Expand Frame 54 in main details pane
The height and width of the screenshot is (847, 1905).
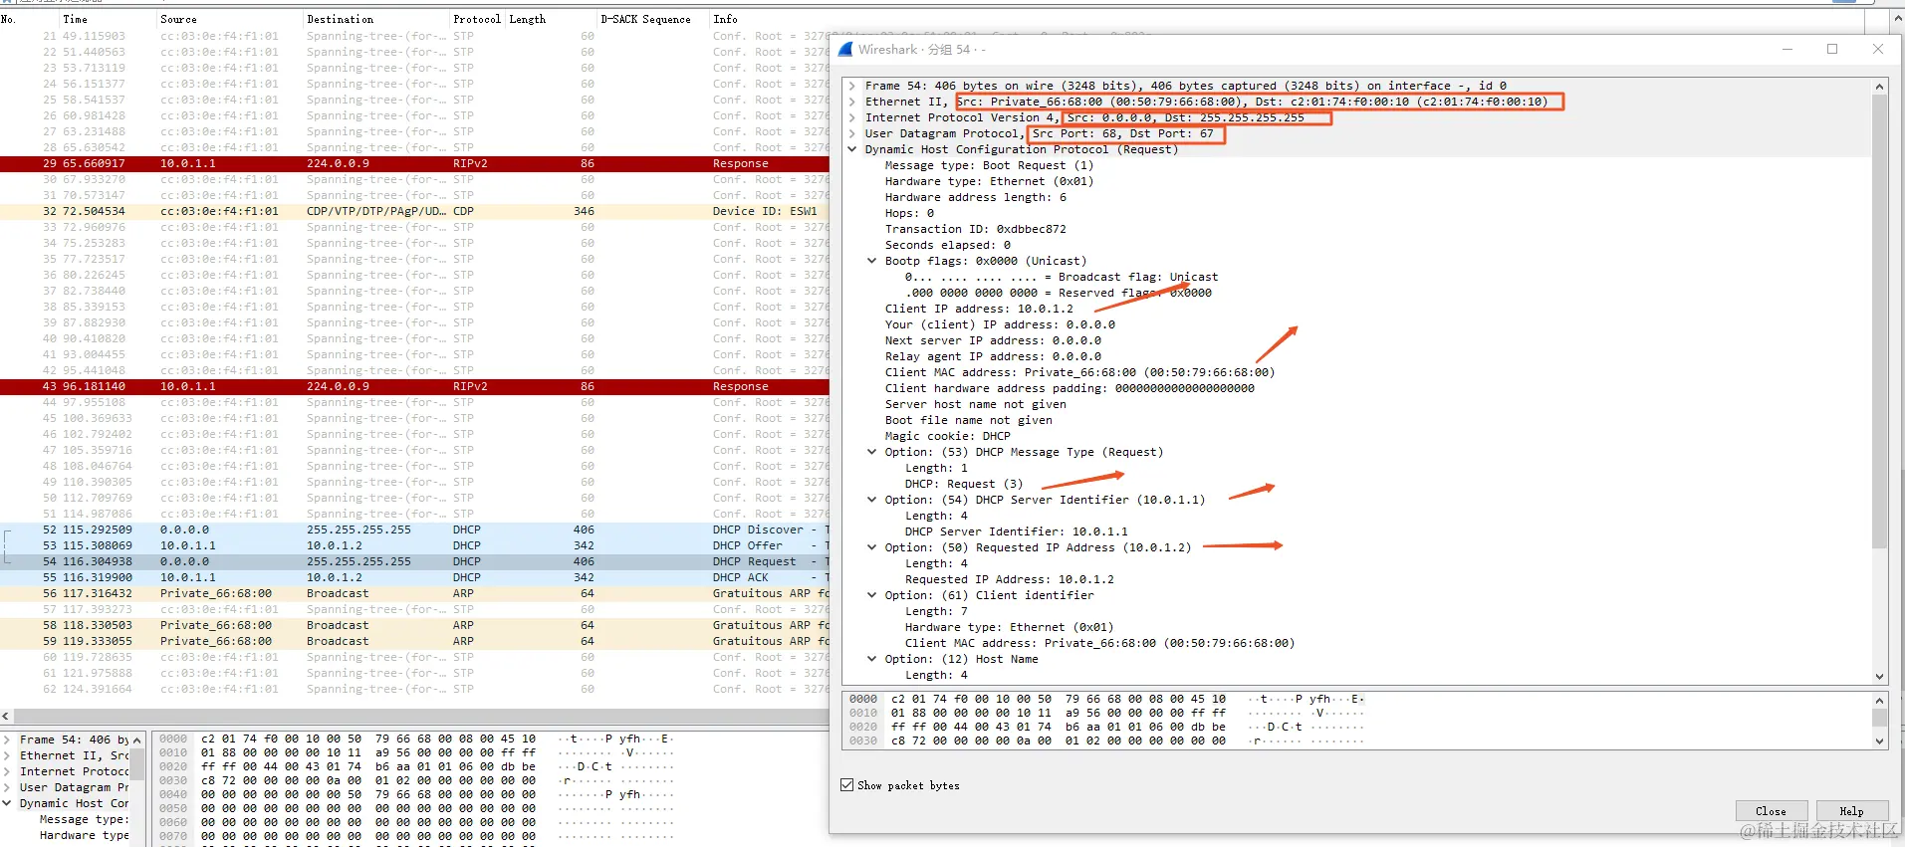pyautogui.click(x=8, y=740)
